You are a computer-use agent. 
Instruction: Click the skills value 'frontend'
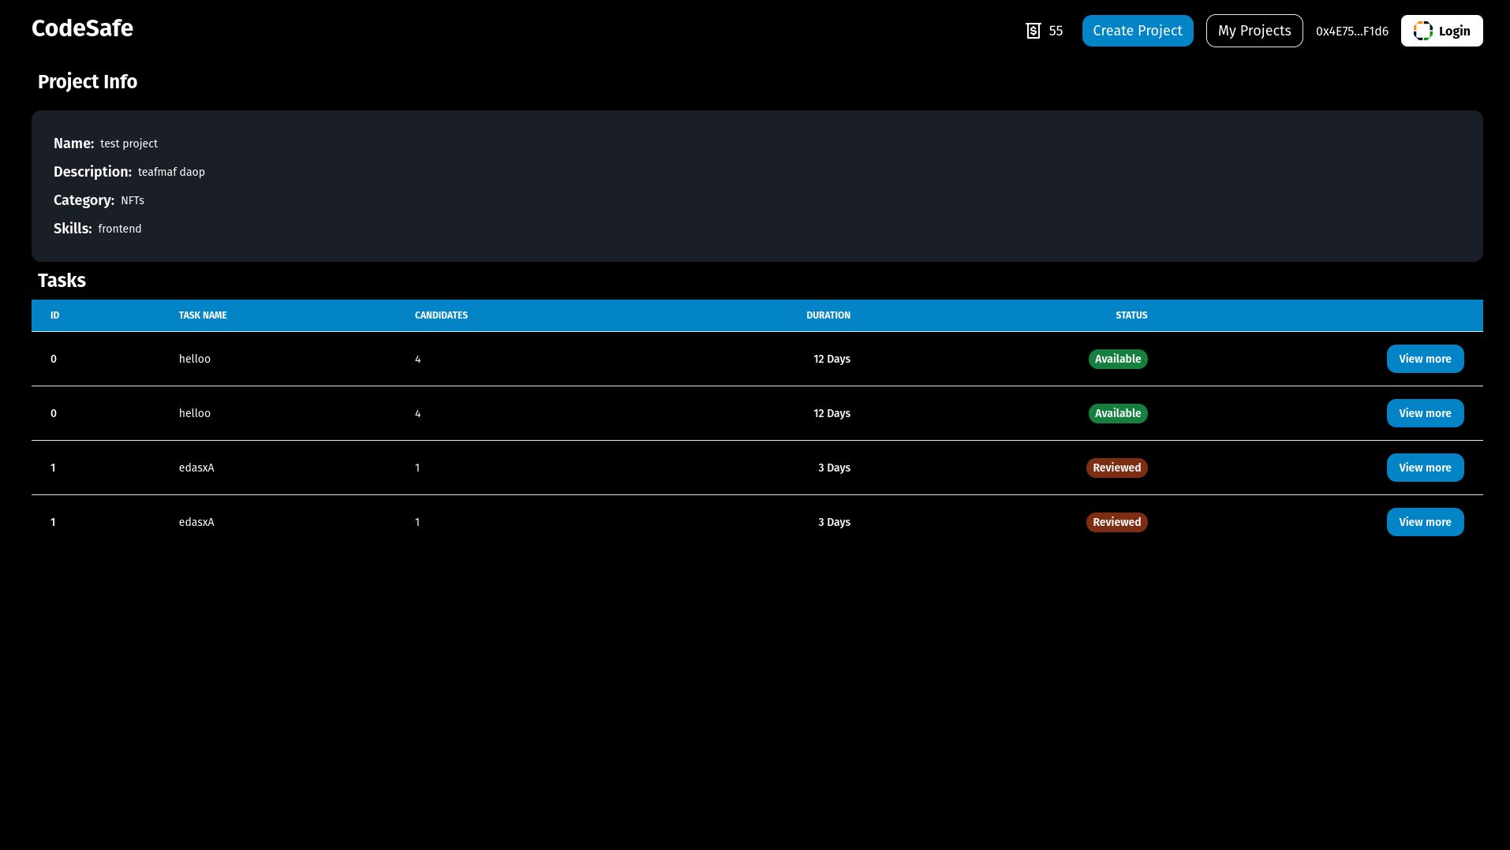tap(120, 229)
